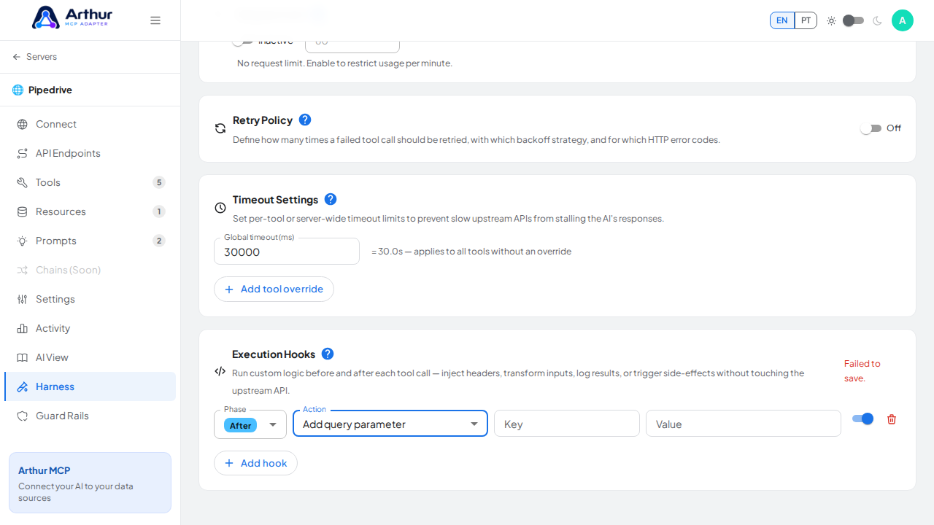Click the hook Key input field
Screen dimensions: 934x525
click(567, 424)
